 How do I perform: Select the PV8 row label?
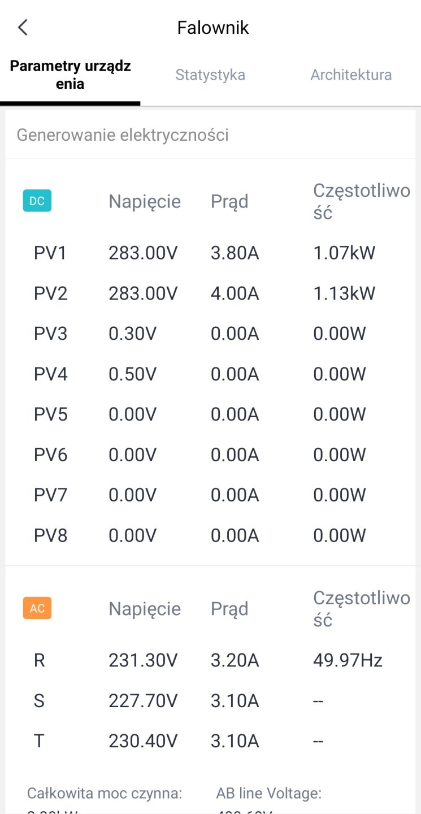click(50, 535)
